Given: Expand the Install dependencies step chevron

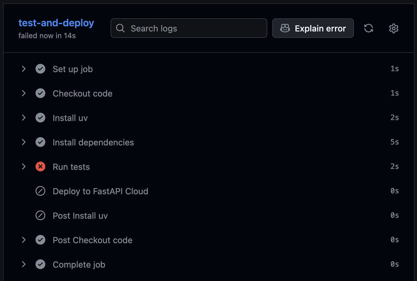Looking at the screenshot, I should click(x=24, y=142).
